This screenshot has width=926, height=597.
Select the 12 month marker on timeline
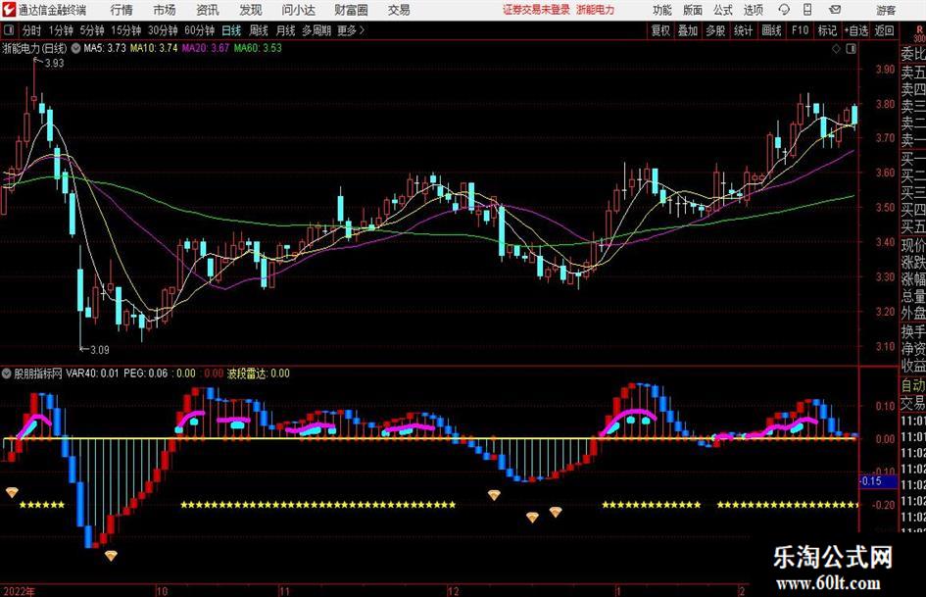pyautogui.click(x=453, y=591)
